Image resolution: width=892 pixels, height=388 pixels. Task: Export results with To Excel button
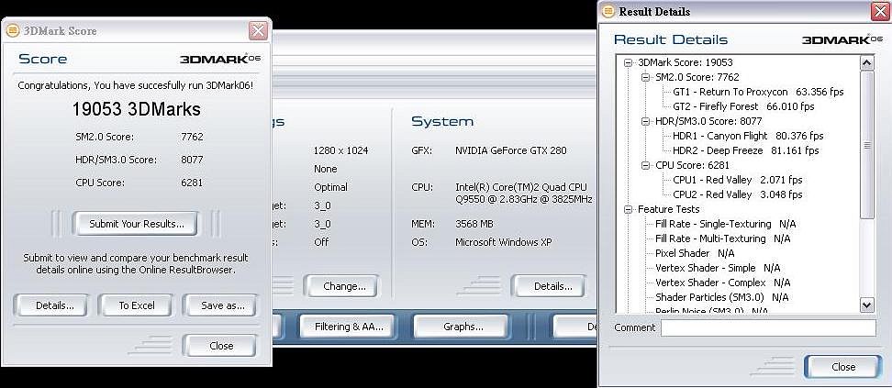[136, 305]
